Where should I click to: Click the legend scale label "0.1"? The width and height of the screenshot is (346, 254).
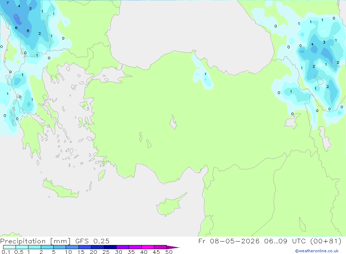click(x=6, y=252)
